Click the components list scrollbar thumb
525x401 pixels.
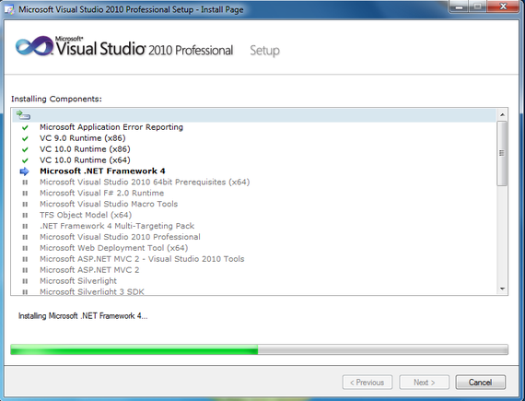(x=502, y=153)
